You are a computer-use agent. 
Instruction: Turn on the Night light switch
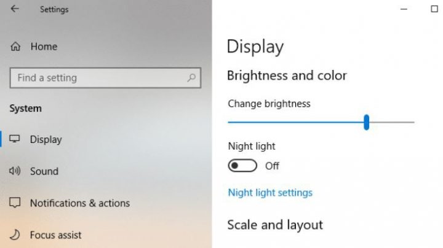pos(242,166)
